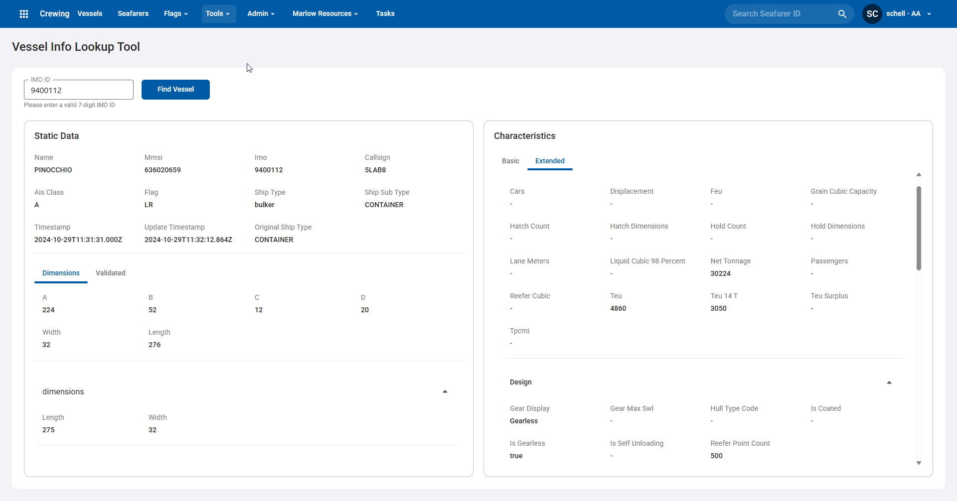
Task: Open the Flags dropdown menu
Action: click(175, 14)
